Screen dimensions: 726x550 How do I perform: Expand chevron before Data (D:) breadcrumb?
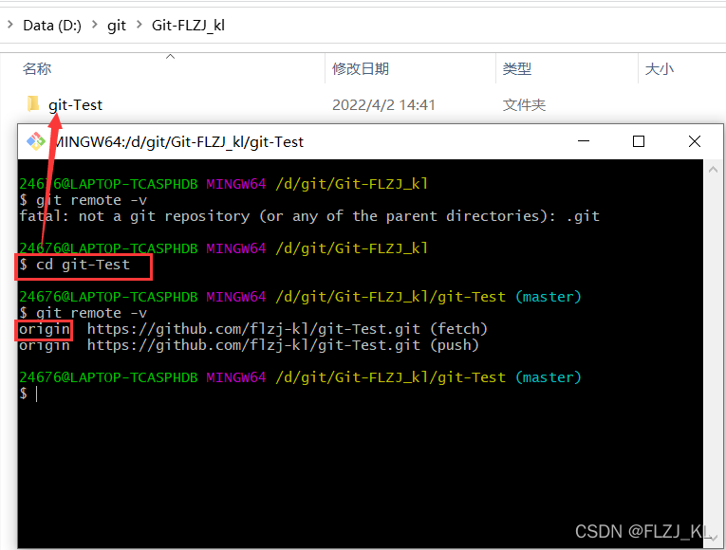coord(10,25)
